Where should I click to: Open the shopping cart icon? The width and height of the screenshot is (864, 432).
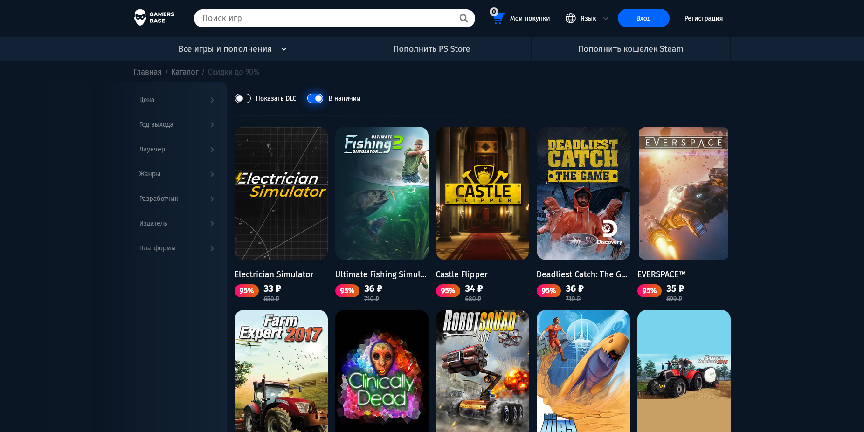(498, 18)
